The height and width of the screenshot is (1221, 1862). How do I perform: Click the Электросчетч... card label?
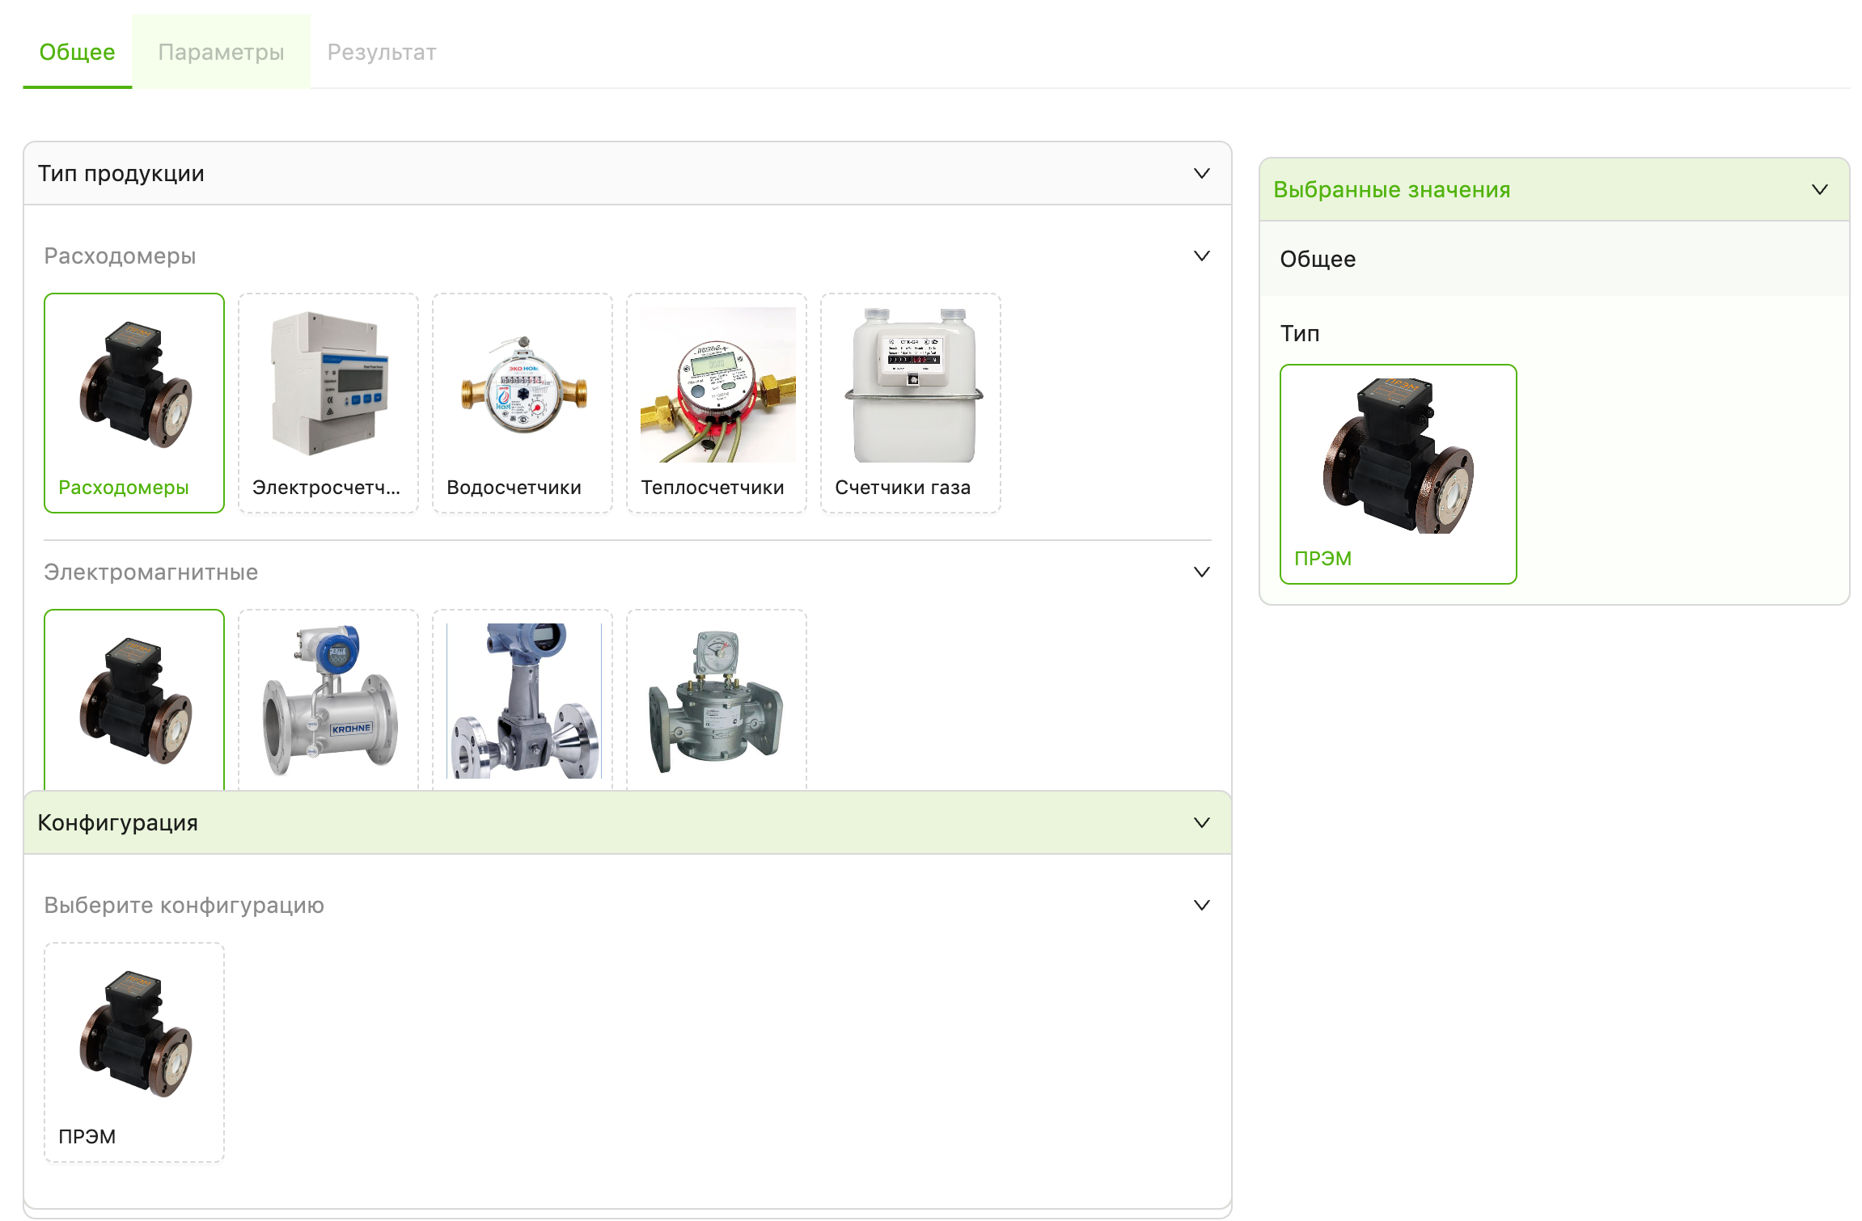326,488
